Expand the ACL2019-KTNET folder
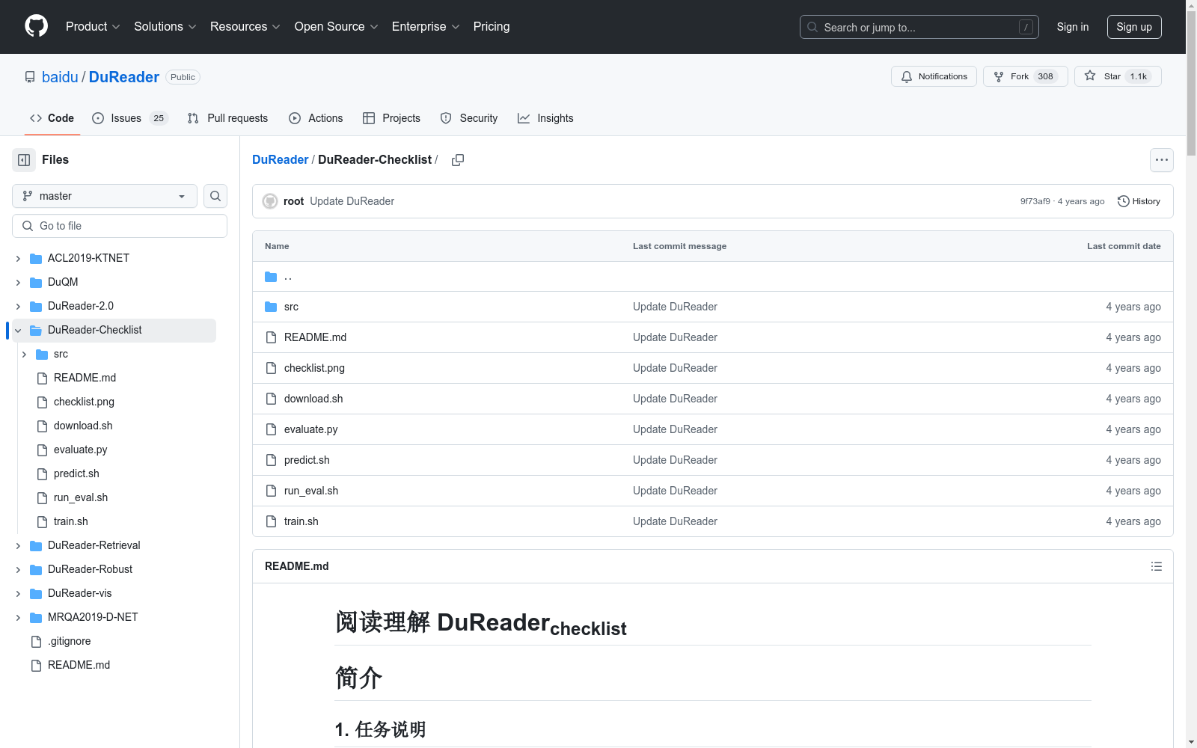 pos(18,258)
